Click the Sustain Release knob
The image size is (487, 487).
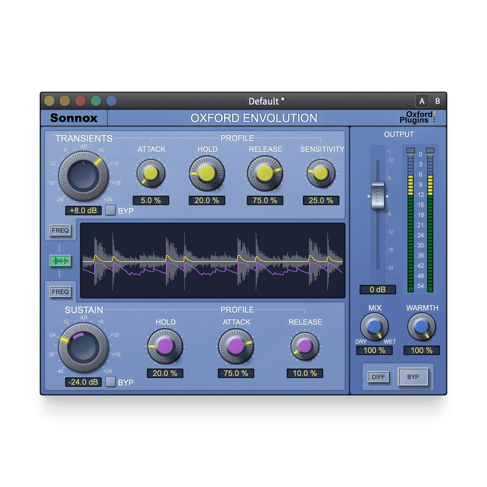pyautogui.click(x=305, y=346)
